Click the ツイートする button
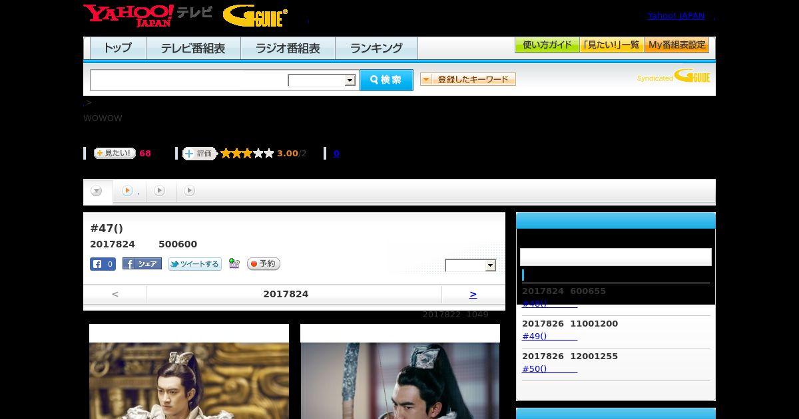 (x=194, y=264)
